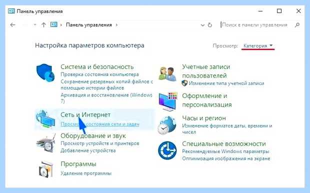This screenshot has height=193, width=310.
Task: Open 'Архивация и восстановление (Windows 7)' link
Action: pos(106,98)
